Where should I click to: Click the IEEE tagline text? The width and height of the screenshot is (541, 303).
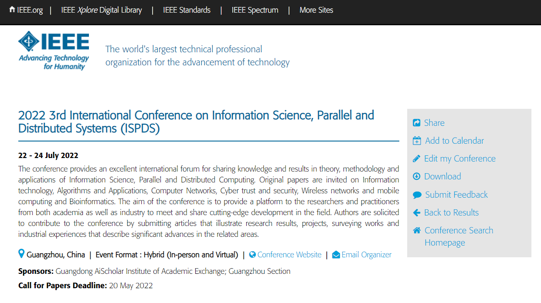point(197,56)
